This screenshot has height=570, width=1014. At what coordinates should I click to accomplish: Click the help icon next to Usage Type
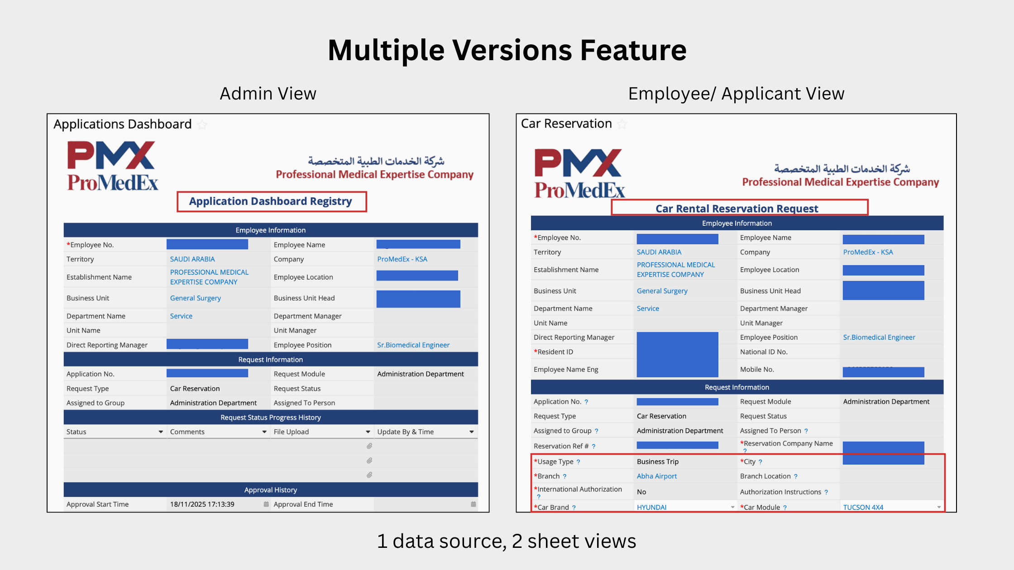tap(578, 462)
